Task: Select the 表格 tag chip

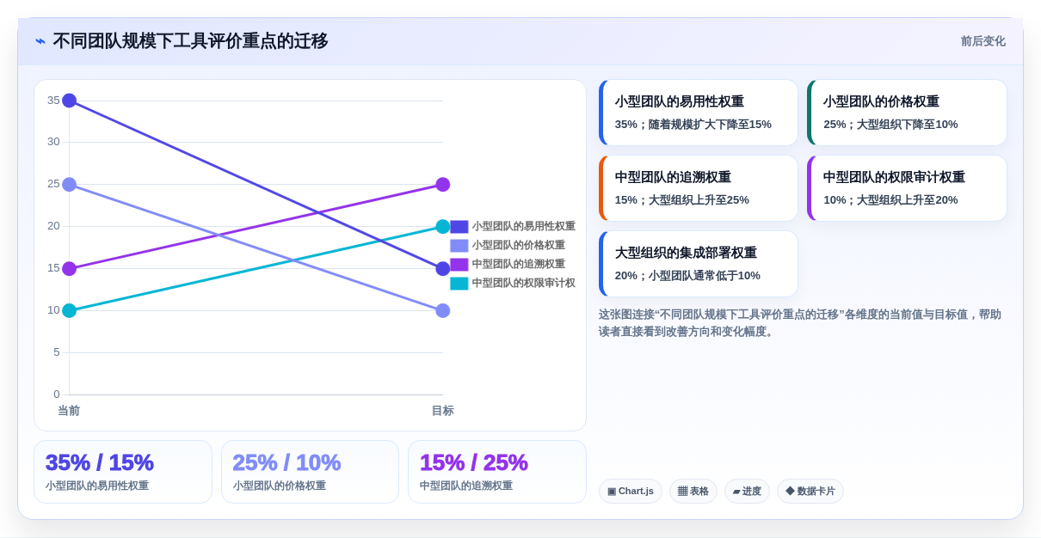Action: (x=693, y=492)
